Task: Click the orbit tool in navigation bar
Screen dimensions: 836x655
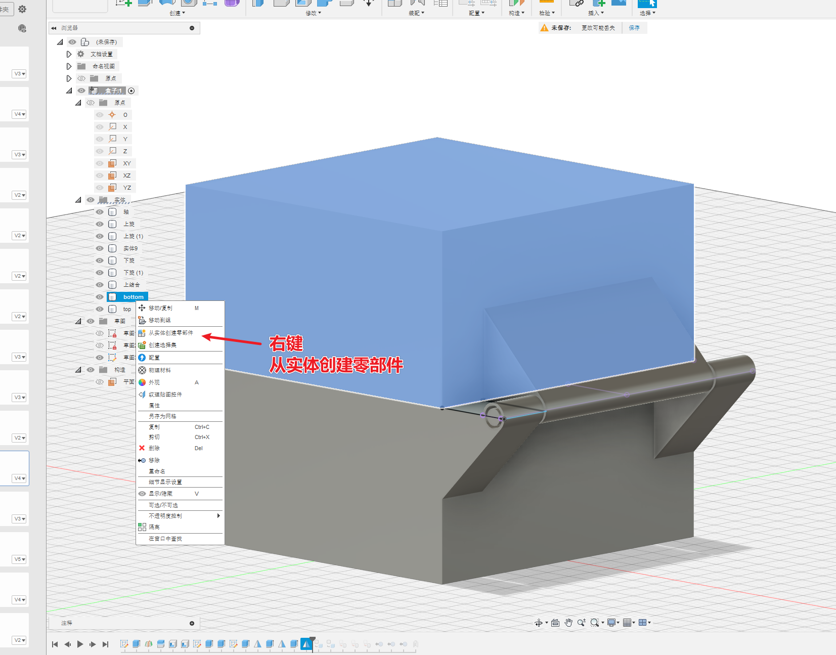Action: click(539, 623)
